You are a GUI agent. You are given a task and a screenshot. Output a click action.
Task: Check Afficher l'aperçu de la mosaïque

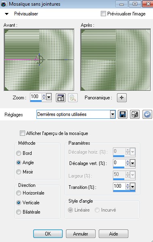[x=22, y=133]
